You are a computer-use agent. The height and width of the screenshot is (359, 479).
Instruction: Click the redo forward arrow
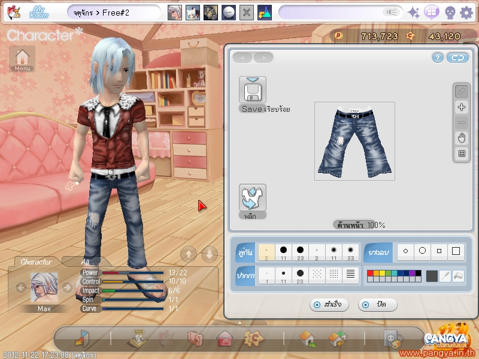tap(263, 57)
